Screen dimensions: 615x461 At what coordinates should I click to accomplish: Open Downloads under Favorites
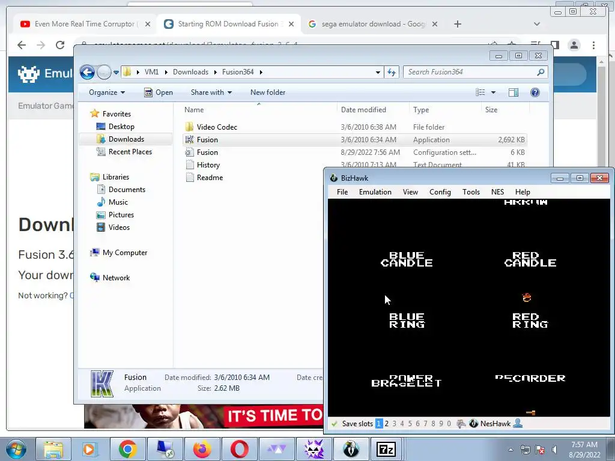click(x=126, y=139)
